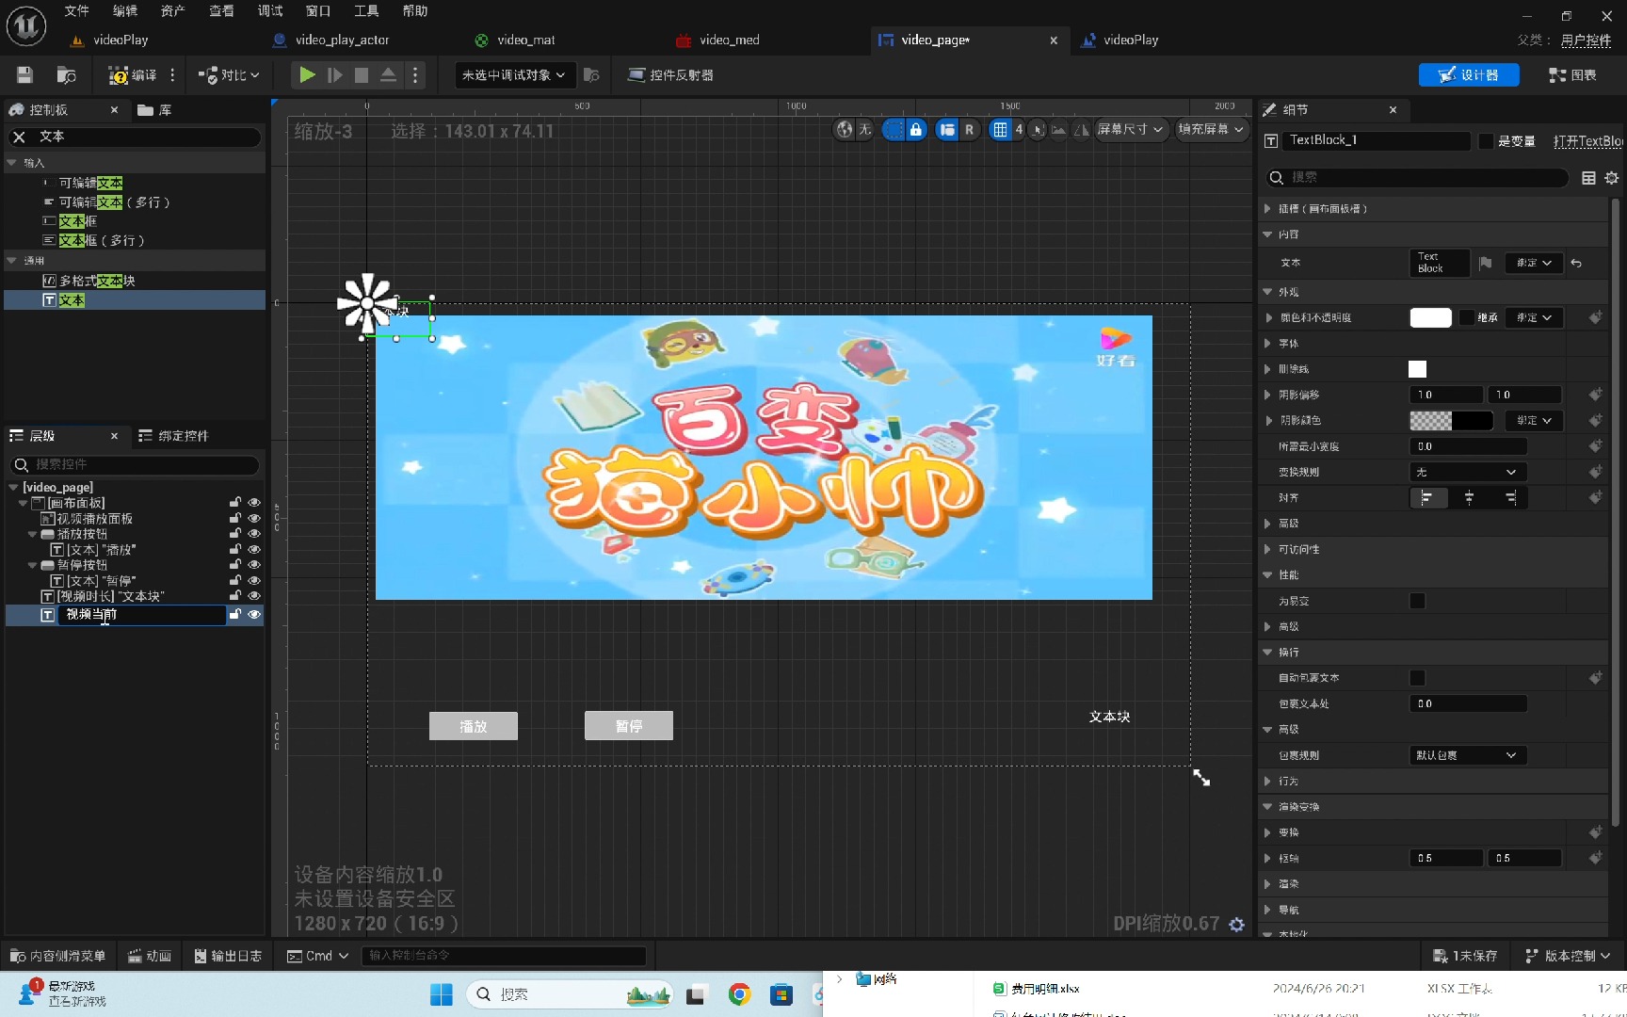
Task: Open the 阴影颜色 shadow color swatch
Action: tap(1451, 421)
